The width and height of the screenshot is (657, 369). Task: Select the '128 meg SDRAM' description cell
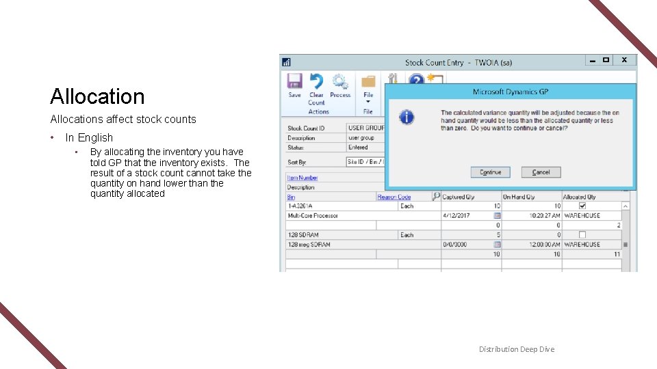363,245
